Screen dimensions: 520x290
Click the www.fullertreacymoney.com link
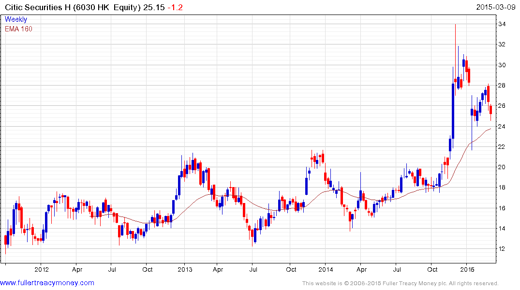(x=47, y=283)
